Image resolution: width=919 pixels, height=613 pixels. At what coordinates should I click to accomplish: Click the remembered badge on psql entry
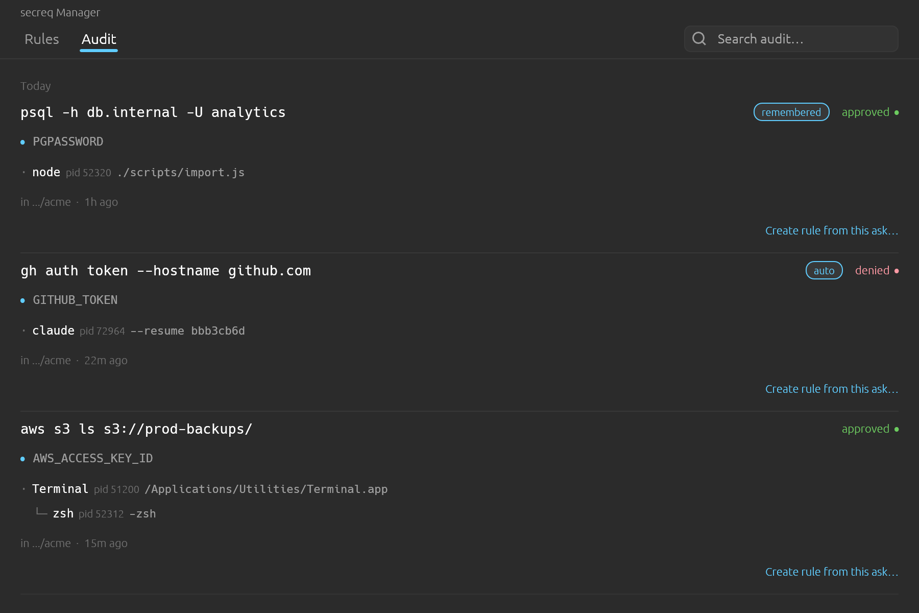[x=791, y=112]
